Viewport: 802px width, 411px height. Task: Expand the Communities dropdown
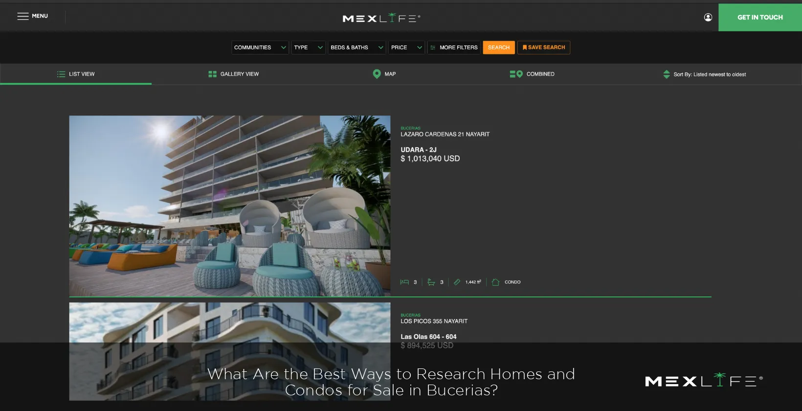click(260, 47)
